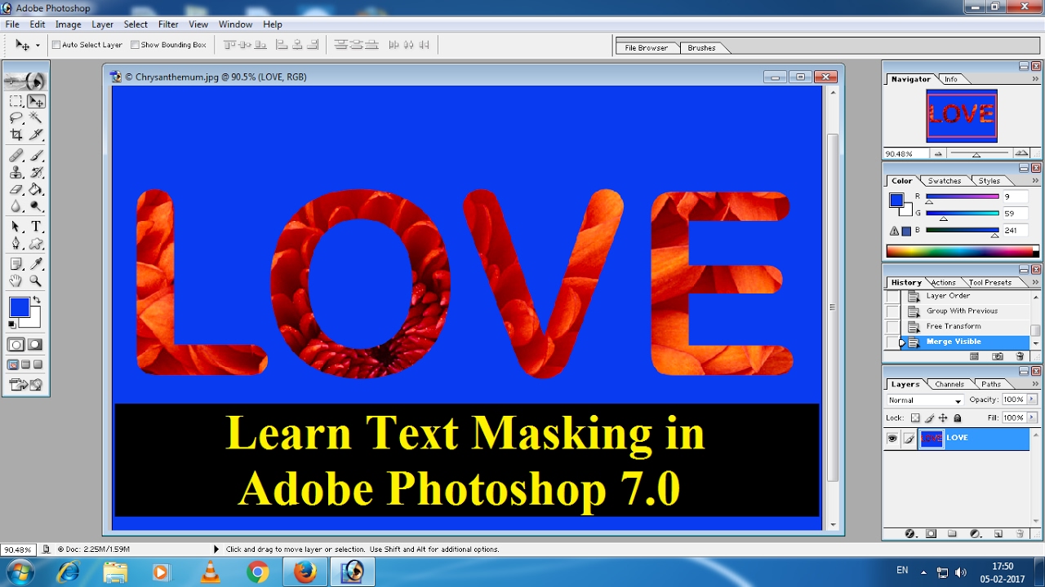Select the Path Selection tool
Screen dimensions: 1045x587
tap(16, 226)
